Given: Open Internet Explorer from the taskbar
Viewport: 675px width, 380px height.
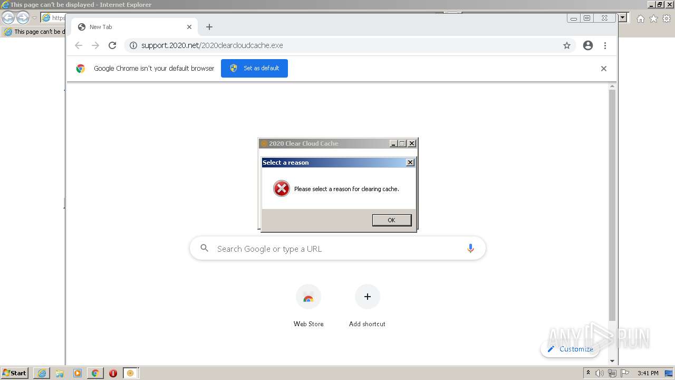Looking at the screenshot, I should tap(42, 373).
